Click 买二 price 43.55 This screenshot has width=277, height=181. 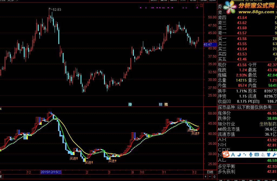[242, 44]
